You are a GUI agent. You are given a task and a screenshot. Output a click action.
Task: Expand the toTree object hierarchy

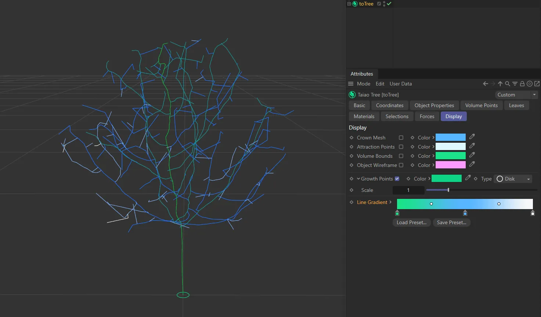(x=349, y=4)
